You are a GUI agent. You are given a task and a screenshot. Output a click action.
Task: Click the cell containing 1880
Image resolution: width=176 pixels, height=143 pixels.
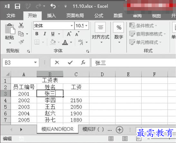coord(76,120)
